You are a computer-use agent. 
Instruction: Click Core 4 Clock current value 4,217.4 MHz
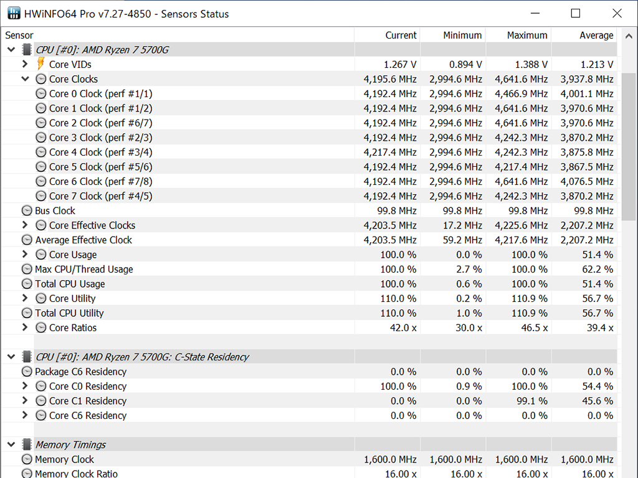pos(390,152)
